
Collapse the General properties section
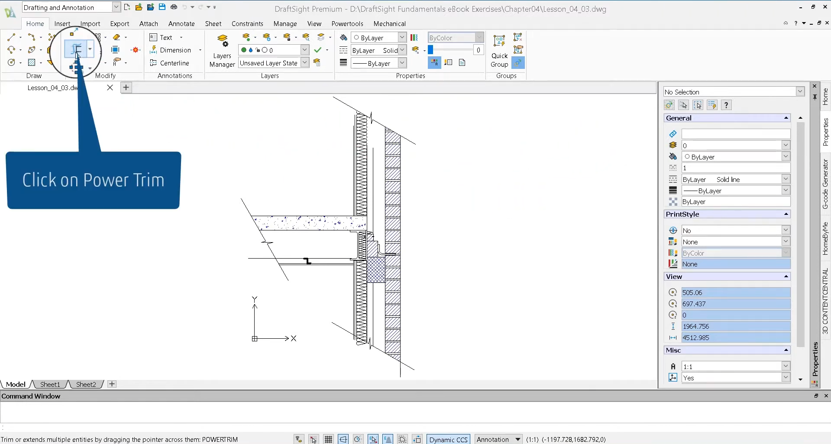(786, 118)
